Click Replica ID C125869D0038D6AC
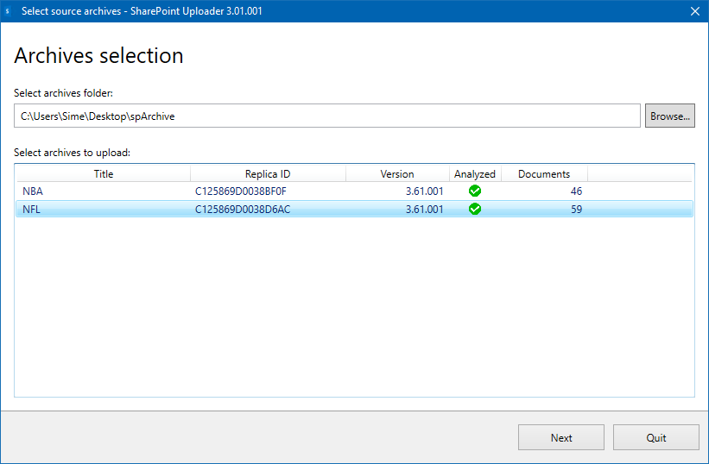This screenshot has height=464, width=709. tap(243, 209)
